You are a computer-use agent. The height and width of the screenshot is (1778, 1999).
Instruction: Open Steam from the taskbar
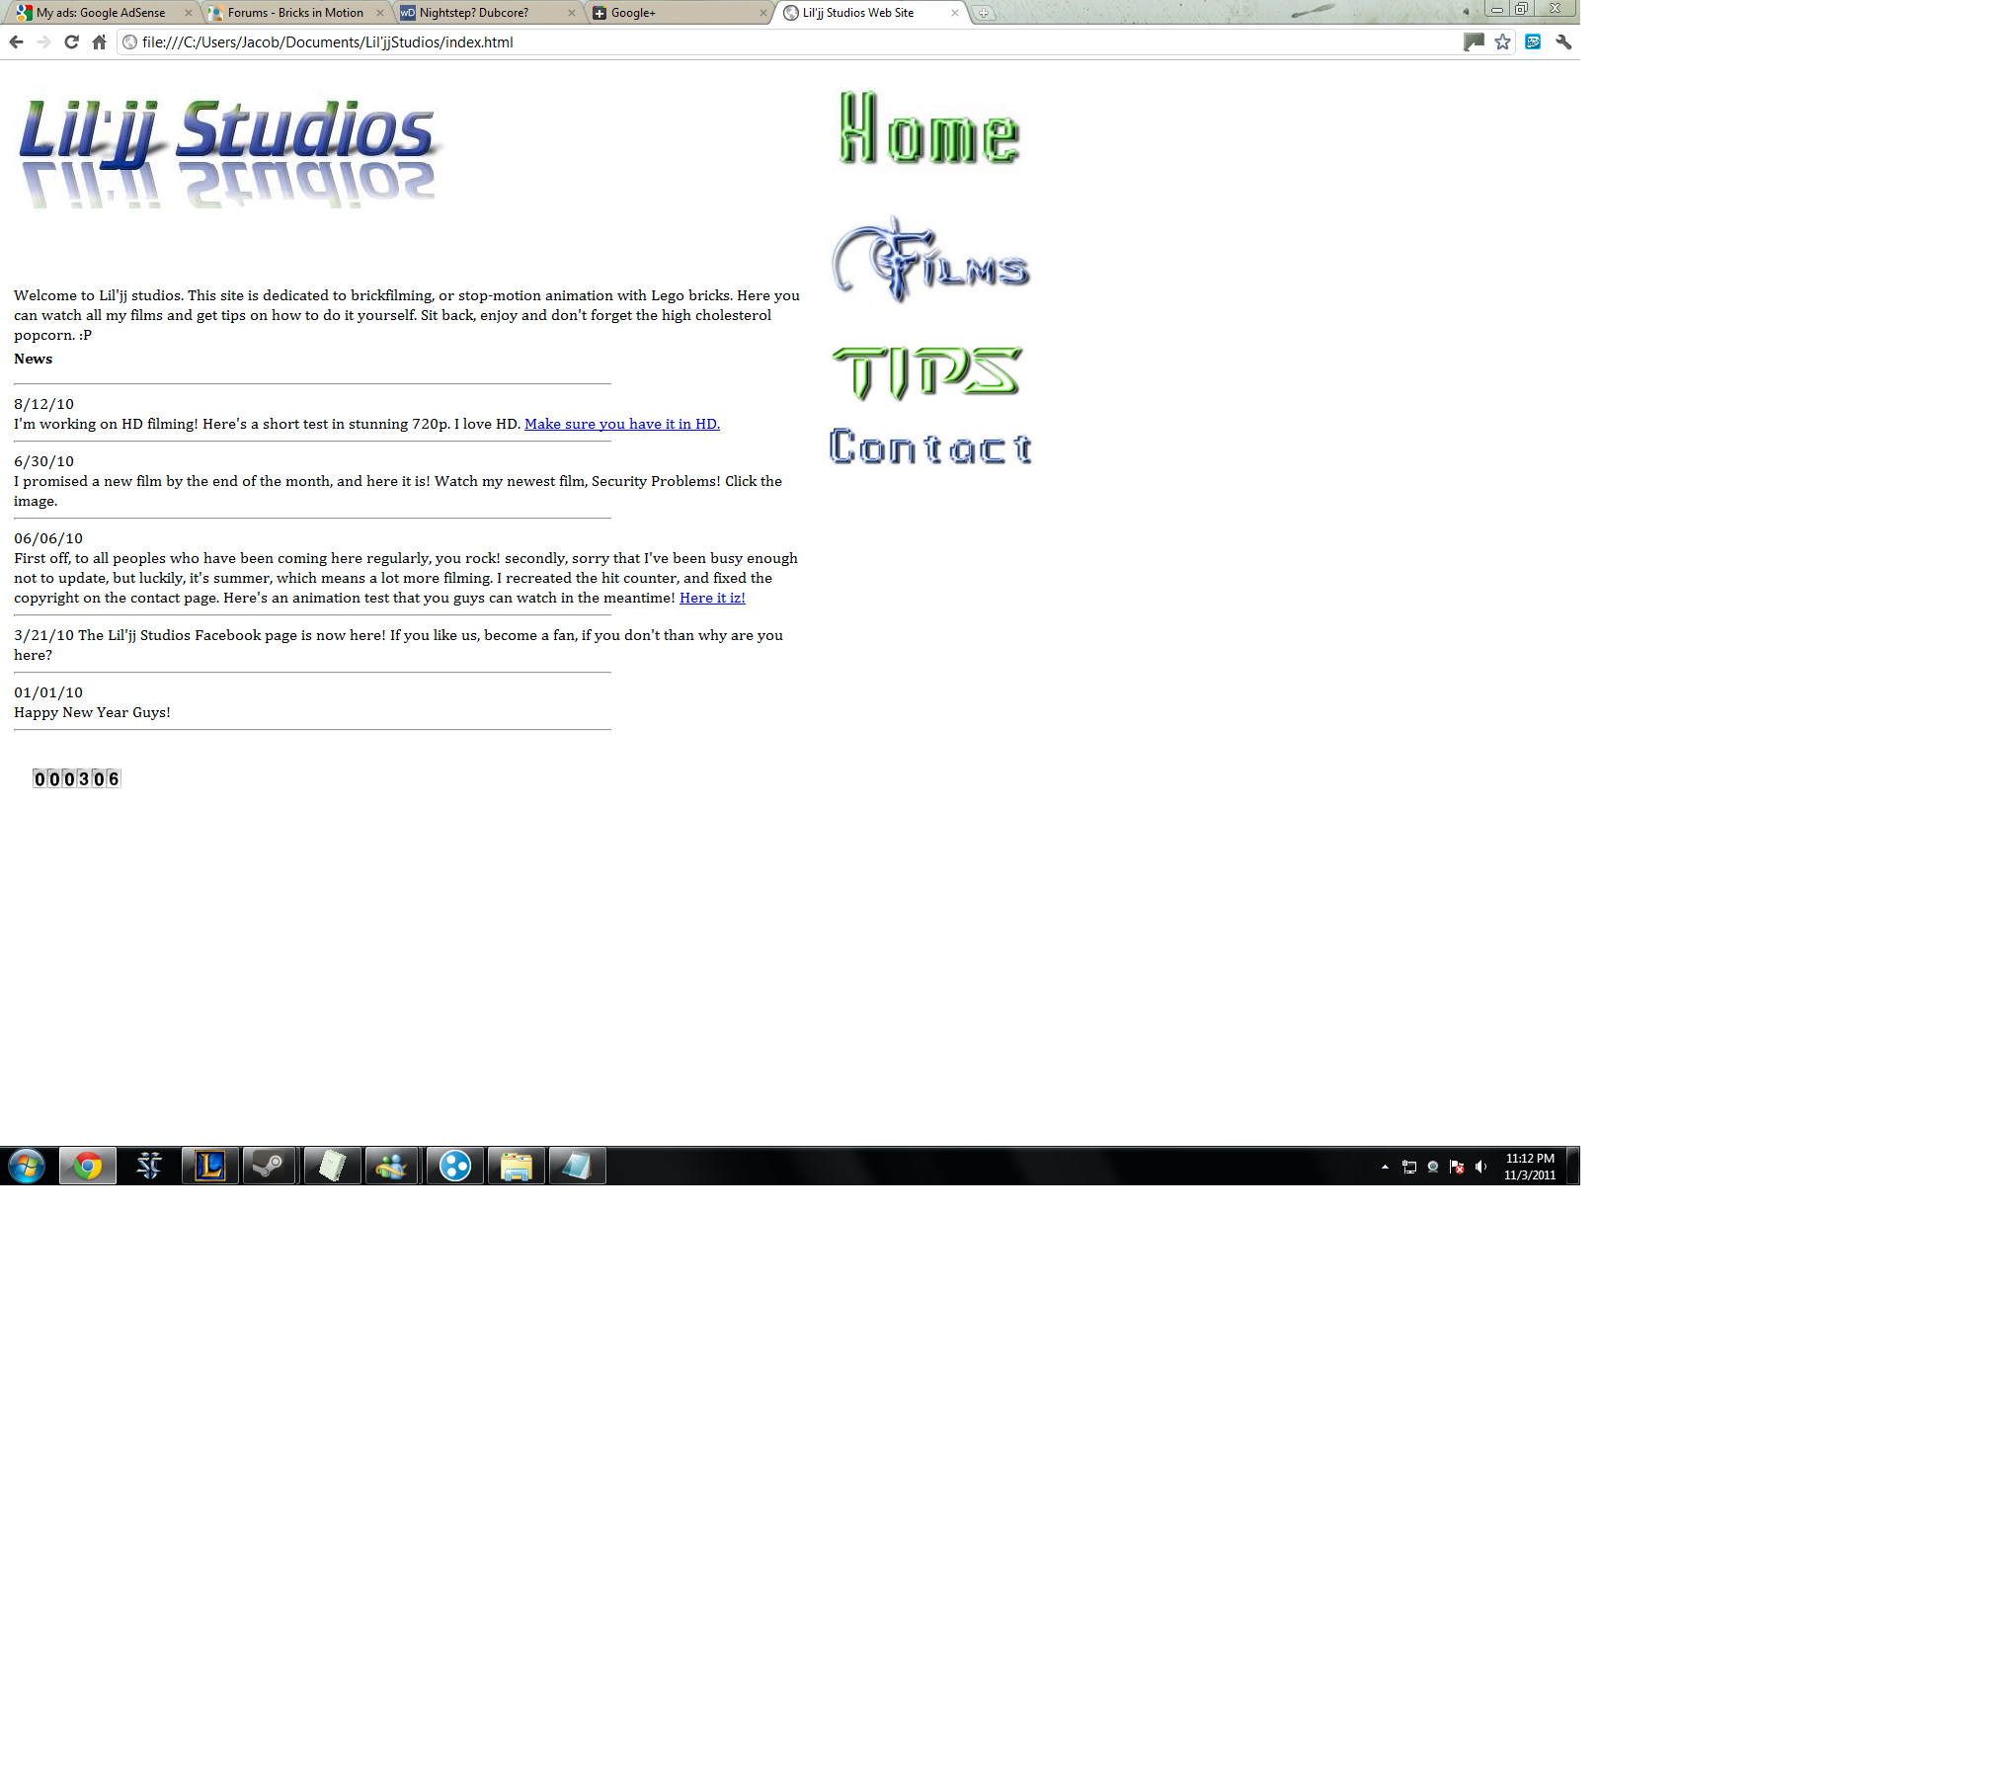point(269,1166)
